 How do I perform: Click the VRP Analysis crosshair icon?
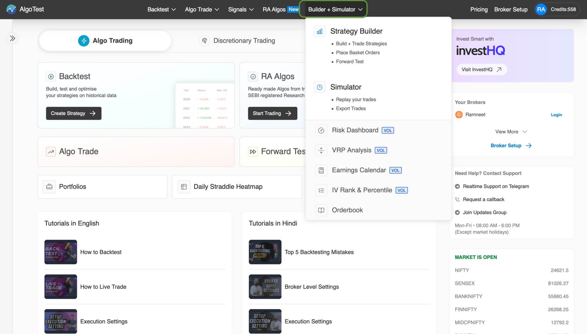point(321,150)
